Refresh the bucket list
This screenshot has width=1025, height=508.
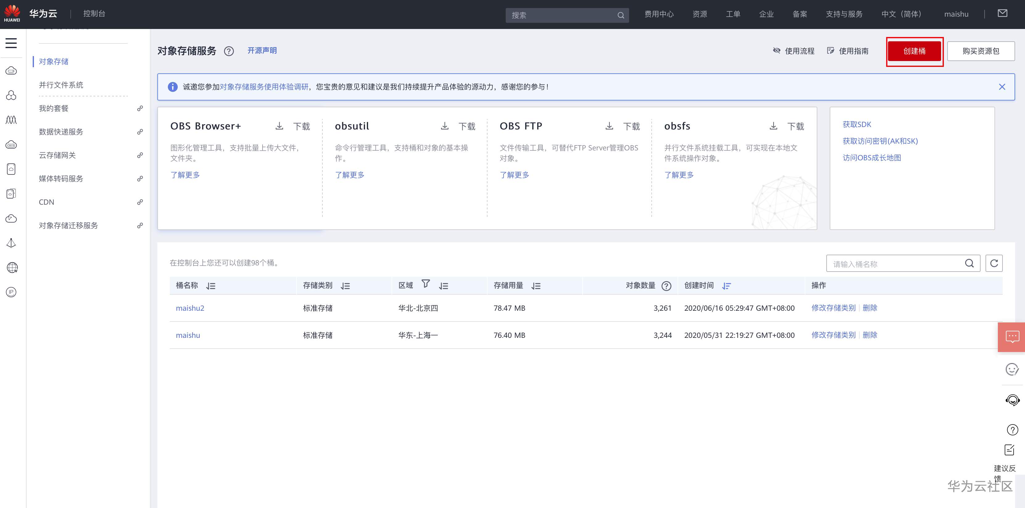click(x=994, y=263)
